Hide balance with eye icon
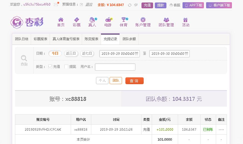Screen dimensions: 243x144 [x=136, y=5]
